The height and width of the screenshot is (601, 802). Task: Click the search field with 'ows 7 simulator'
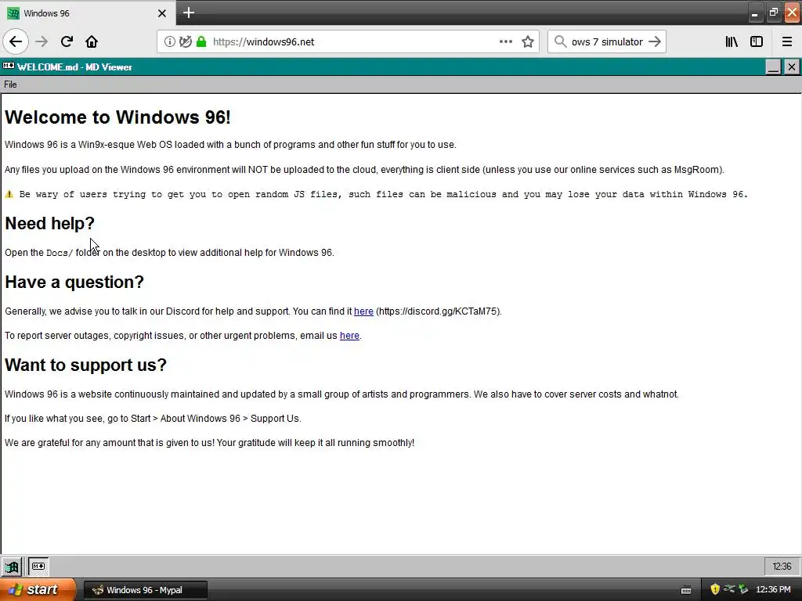[607, 42]
